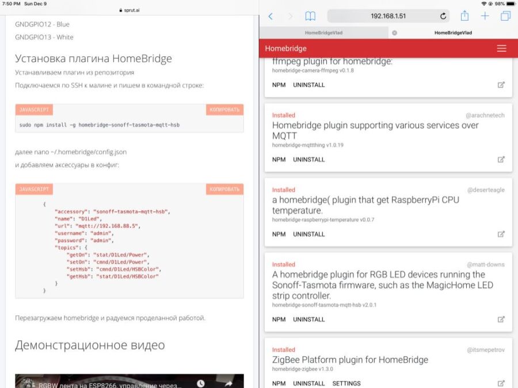
Task: Open NPM link for mqttthing plugin
Action: [x=279, y=159]
